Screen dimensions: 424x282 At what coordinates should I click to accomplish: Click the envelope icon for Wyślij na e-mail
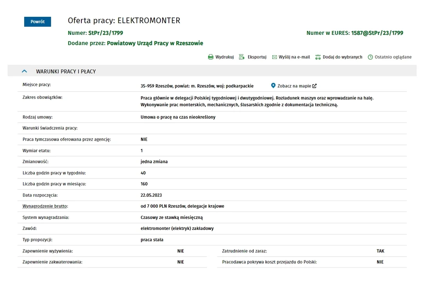point(275,57)
